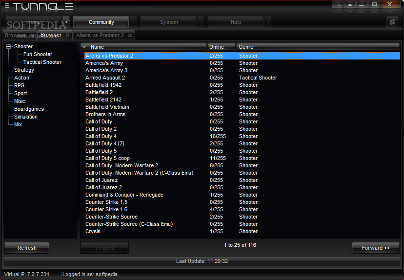The width and height of the screenshot is (404, 280).
Task: Open the arrow beside the Home tab
Action: (66, 22)
